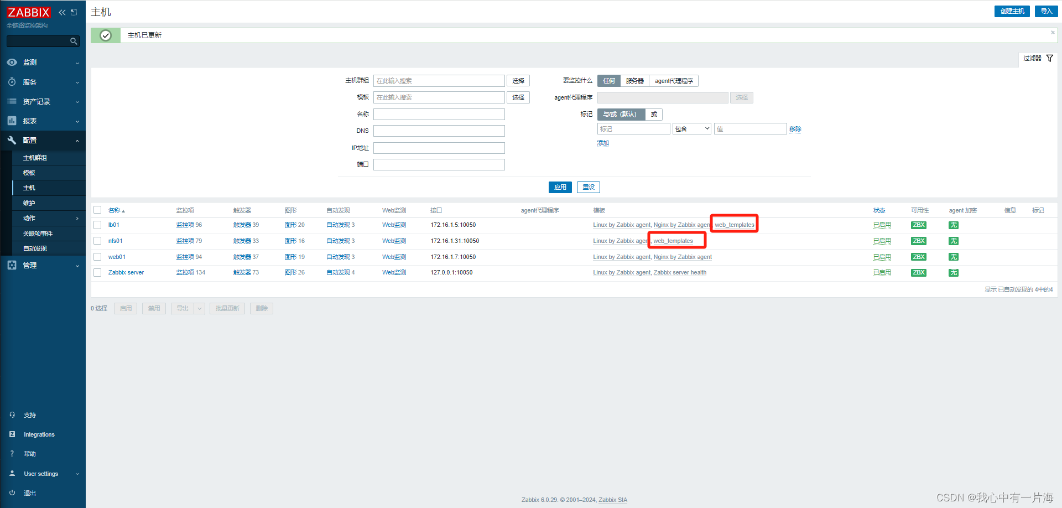Tick the checkbox for host nfs01
1062x508 pixels.
coord(97,241)
